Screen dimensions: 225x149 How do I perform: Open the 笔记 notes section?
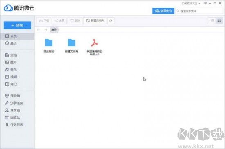click(17, 84)
